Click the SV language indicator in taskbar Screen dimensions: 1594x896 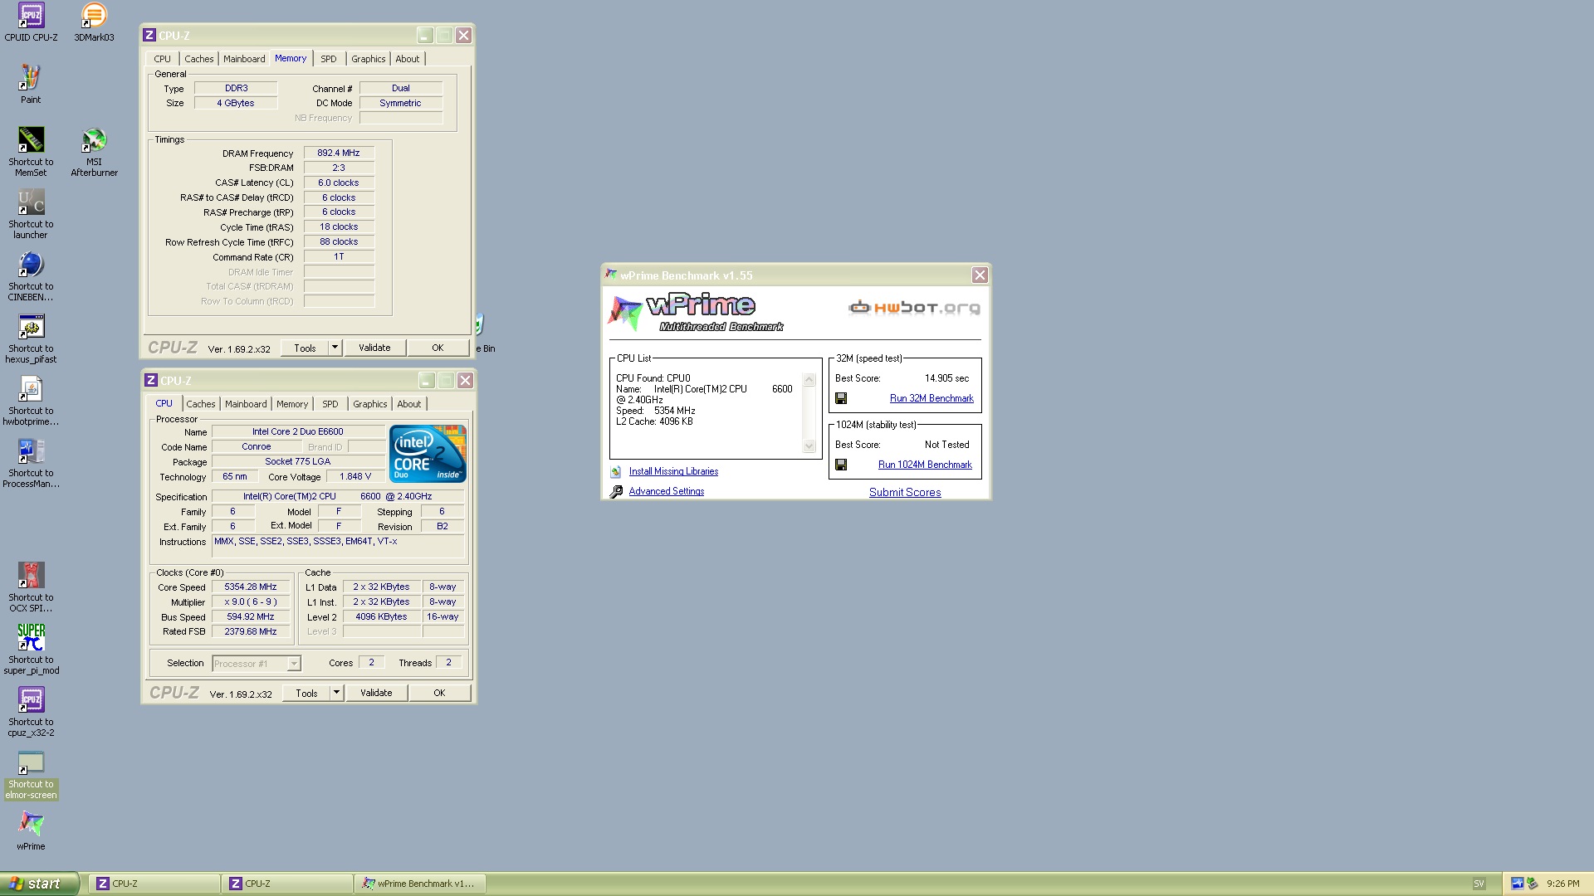point(1479,884)
